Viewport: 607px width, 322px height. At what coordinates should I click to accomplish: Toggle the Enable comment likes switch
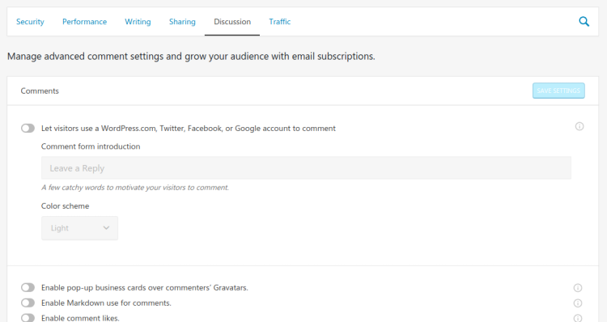[28, 318]
